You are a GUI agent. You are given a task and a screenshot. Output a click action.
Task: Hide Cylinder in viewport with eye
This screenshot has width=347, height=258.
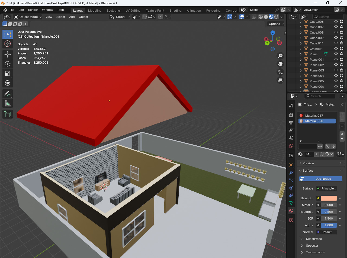coord(336,49)
